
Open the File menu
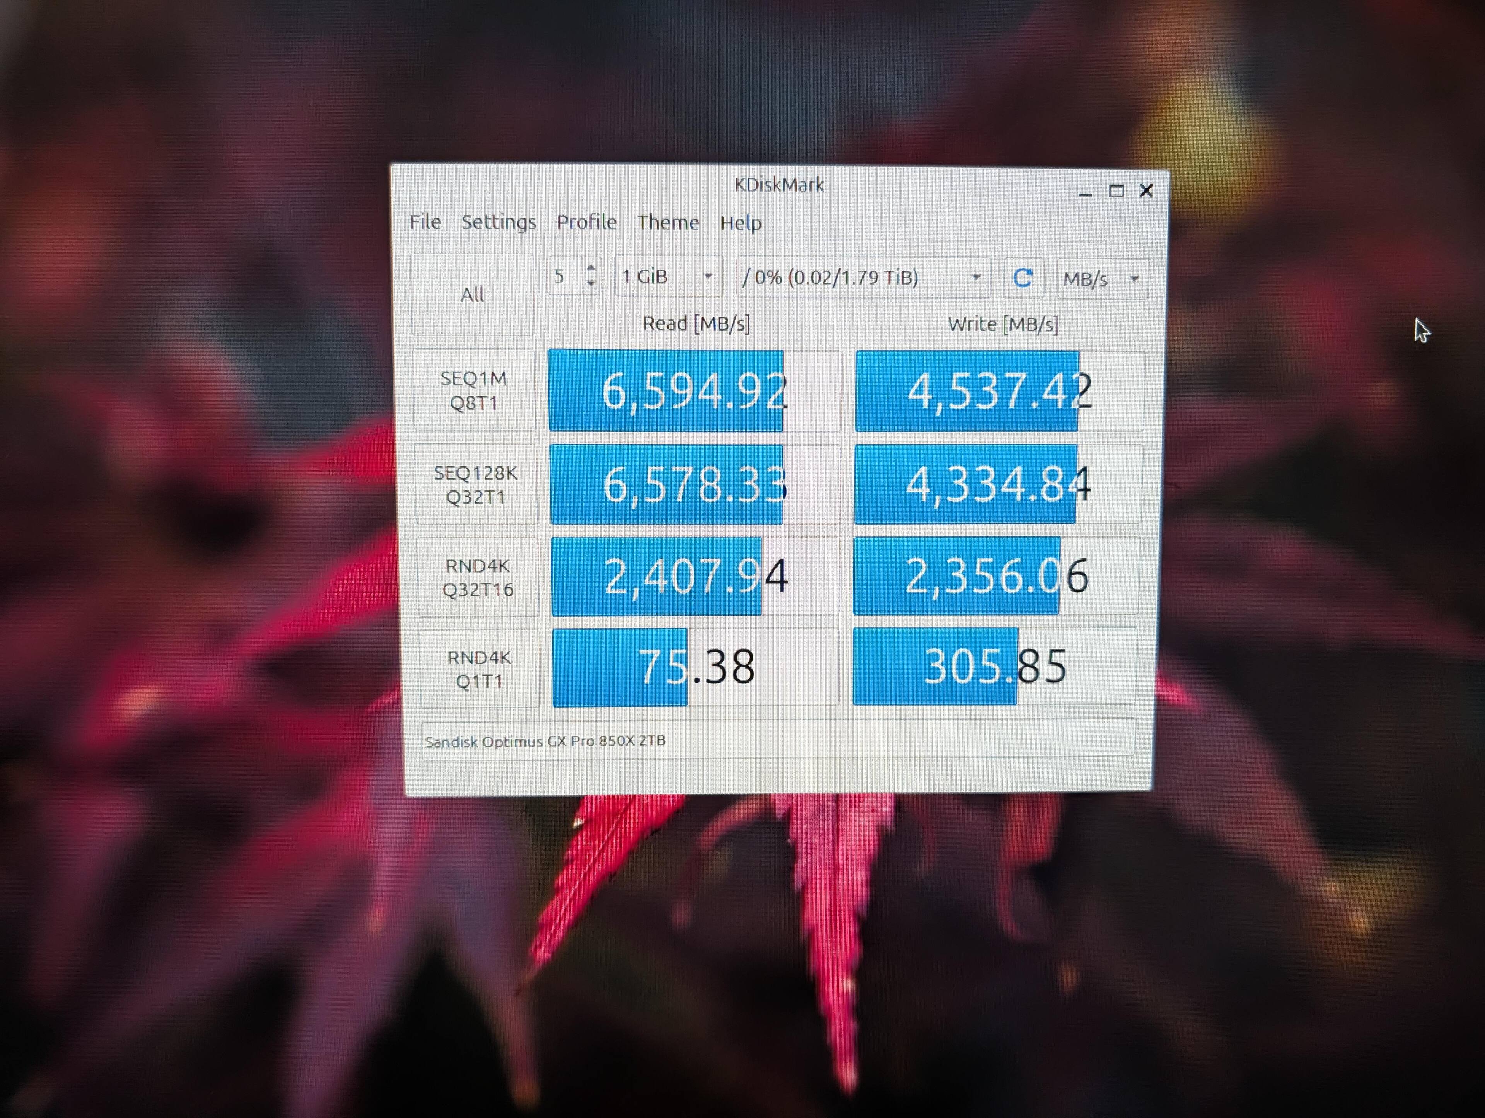point(425,222)
